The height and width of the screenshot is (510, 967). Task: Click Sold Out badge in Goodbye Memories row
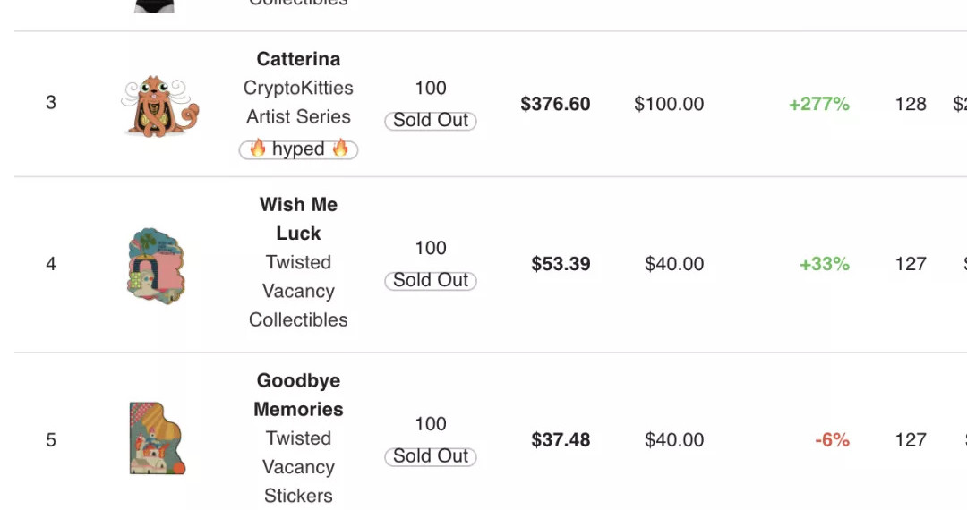pyautogui.click(x=431, y=456)
